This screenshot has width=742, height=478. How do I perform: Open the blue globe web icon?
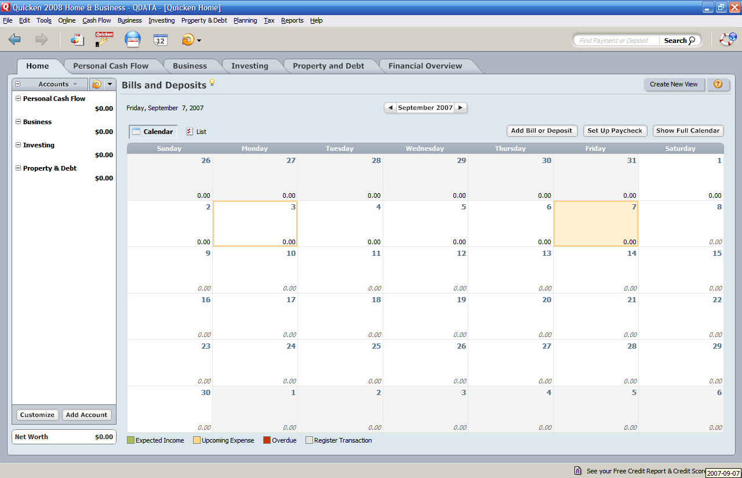(x=133, y=39)
